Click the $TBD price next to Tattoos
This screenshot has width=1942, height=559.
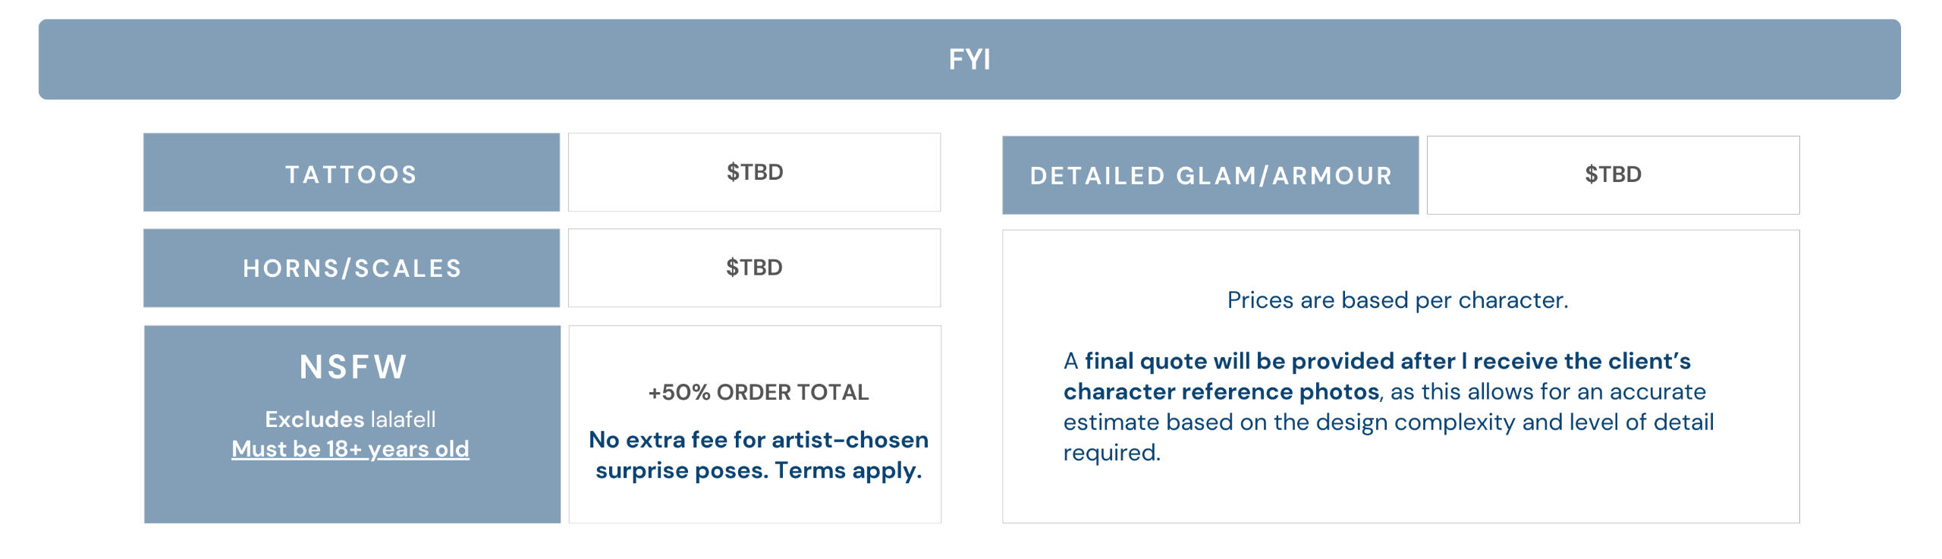(x=754, y=172)
